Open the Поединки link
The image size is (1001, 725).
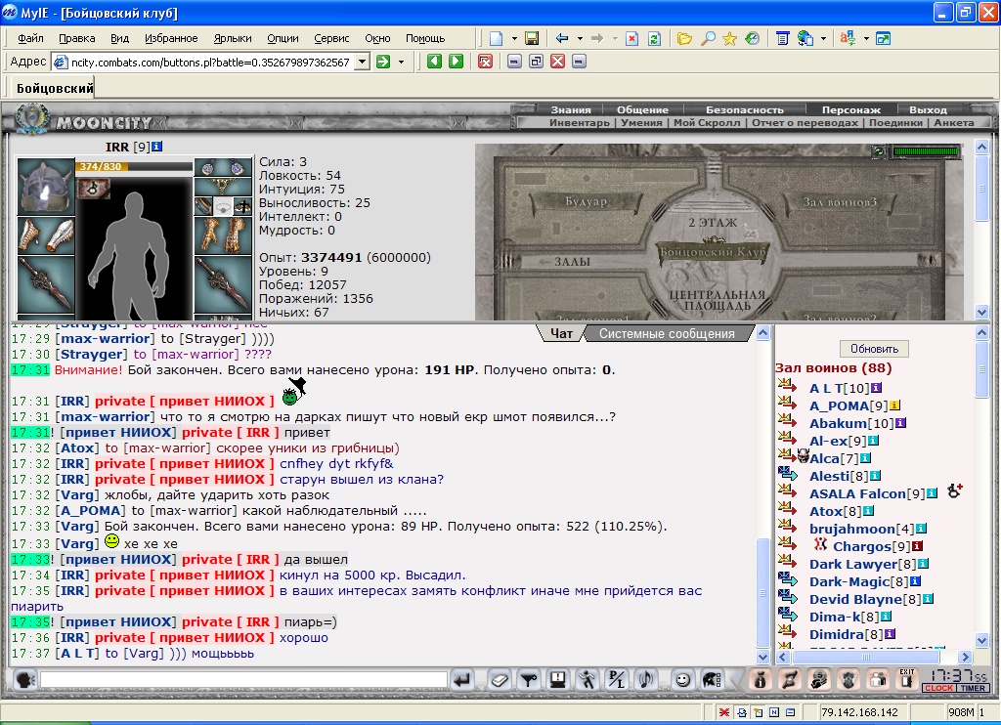[x=895, y=122]
